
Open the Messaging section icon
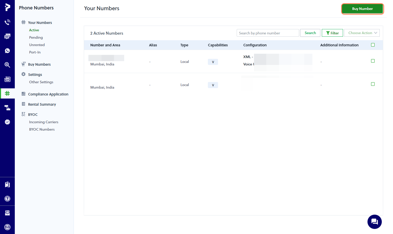[x=7, y=36]
